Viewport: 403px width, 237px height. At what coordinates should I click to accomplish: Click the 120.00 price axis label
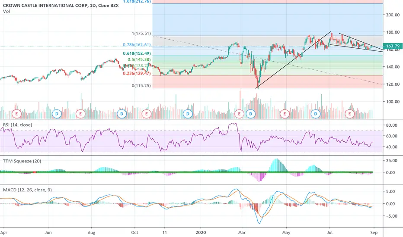[x=393, y=84]
